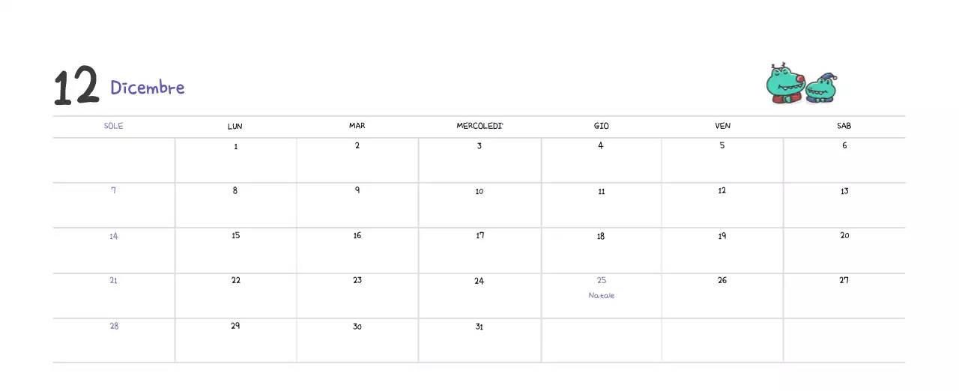Click the reindeer crocodile illustration
This screenshot has width=959, height=391.
point(786,84)
